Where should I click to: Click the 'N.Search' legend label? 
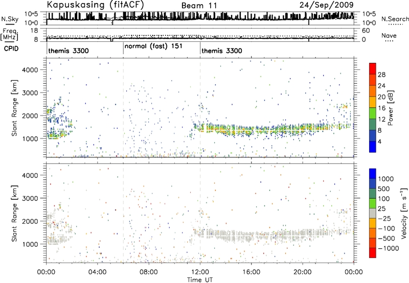(x=395, y=19)
